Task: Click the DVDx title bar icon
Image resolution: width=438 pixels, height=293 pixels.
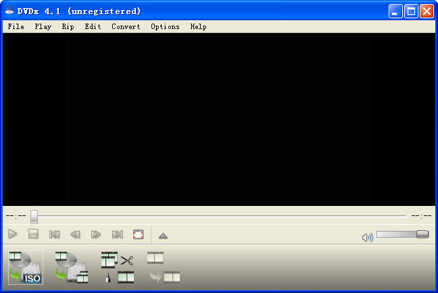Action: tap(9, 11)
